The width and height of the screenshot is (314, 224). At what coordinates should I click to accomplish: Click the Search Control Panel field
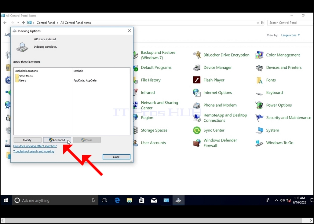tap(290, 23)
